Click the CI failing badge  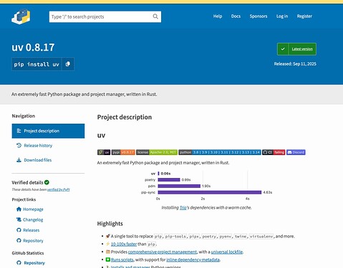tap(274, 152)
